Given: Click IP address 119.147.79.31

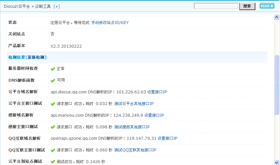Looking at the screenshot, I should tap(141, 138).
